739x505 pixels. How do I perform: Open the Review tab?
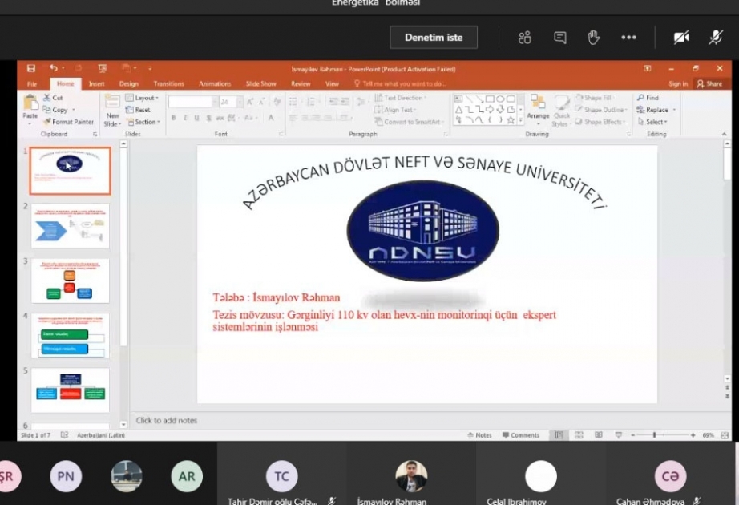(301, 84)
